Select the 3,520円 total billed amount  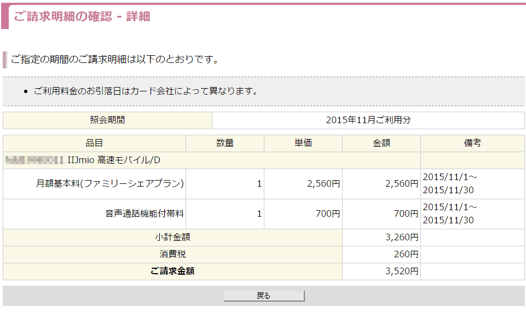click(x=402, y=271)
